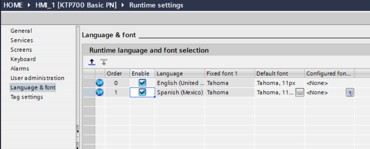Select order cell 1
The height and width of the screenshot is (149, 370).
[117, 92]
